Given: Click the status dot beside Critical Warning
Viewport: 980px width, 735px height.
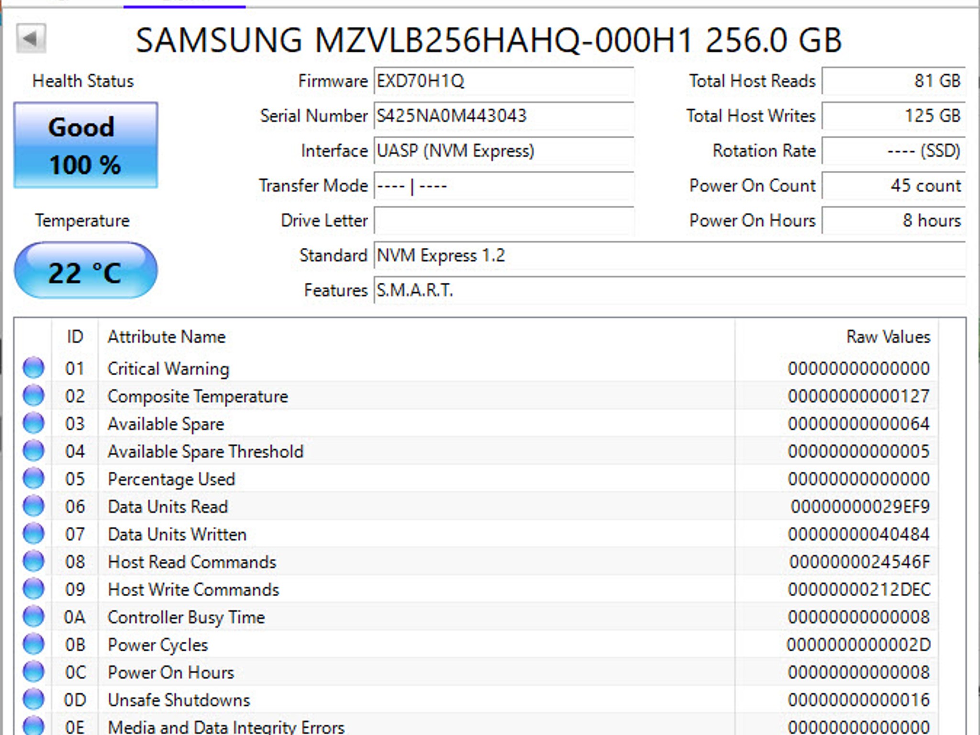Looking at the screenshot, I should tap(33, 368).
